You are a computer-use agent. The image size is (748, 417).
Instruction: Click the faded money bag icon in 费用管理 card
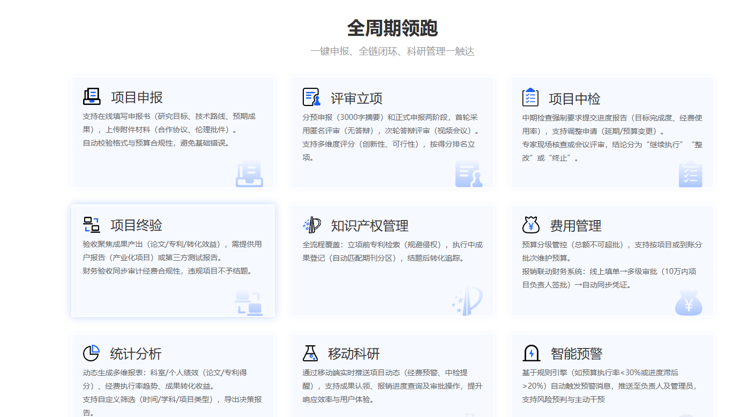click(x=689, y=302)
